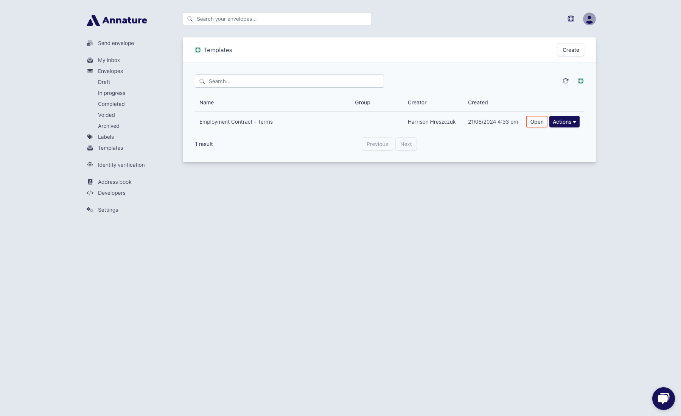The width and height of the screenshot is (681, 416).
Task: Click the Annature logo
Action: pos(117,20)
